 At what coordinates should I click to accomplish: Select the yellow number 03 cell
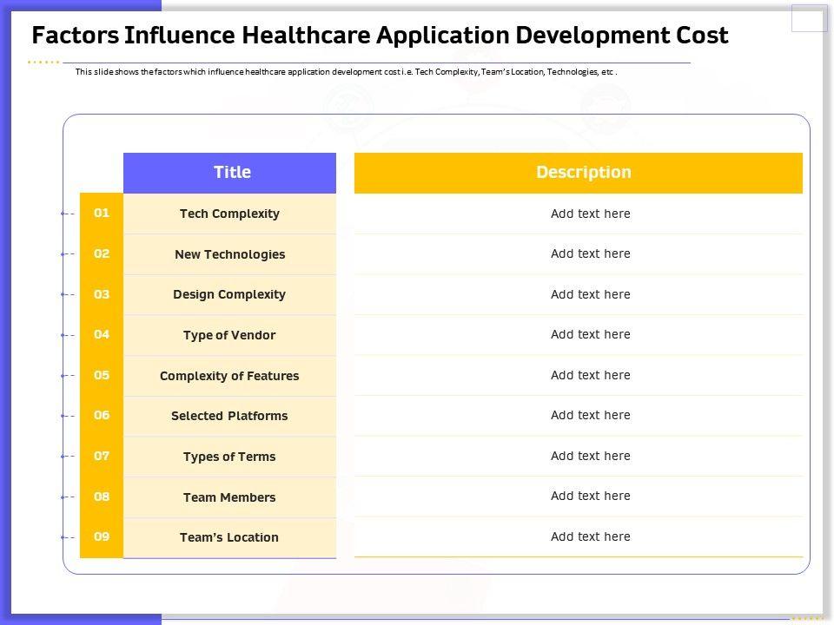[x=102, y=294]
